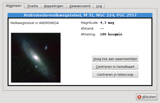Click the '189 boogmin' size value

111,34
